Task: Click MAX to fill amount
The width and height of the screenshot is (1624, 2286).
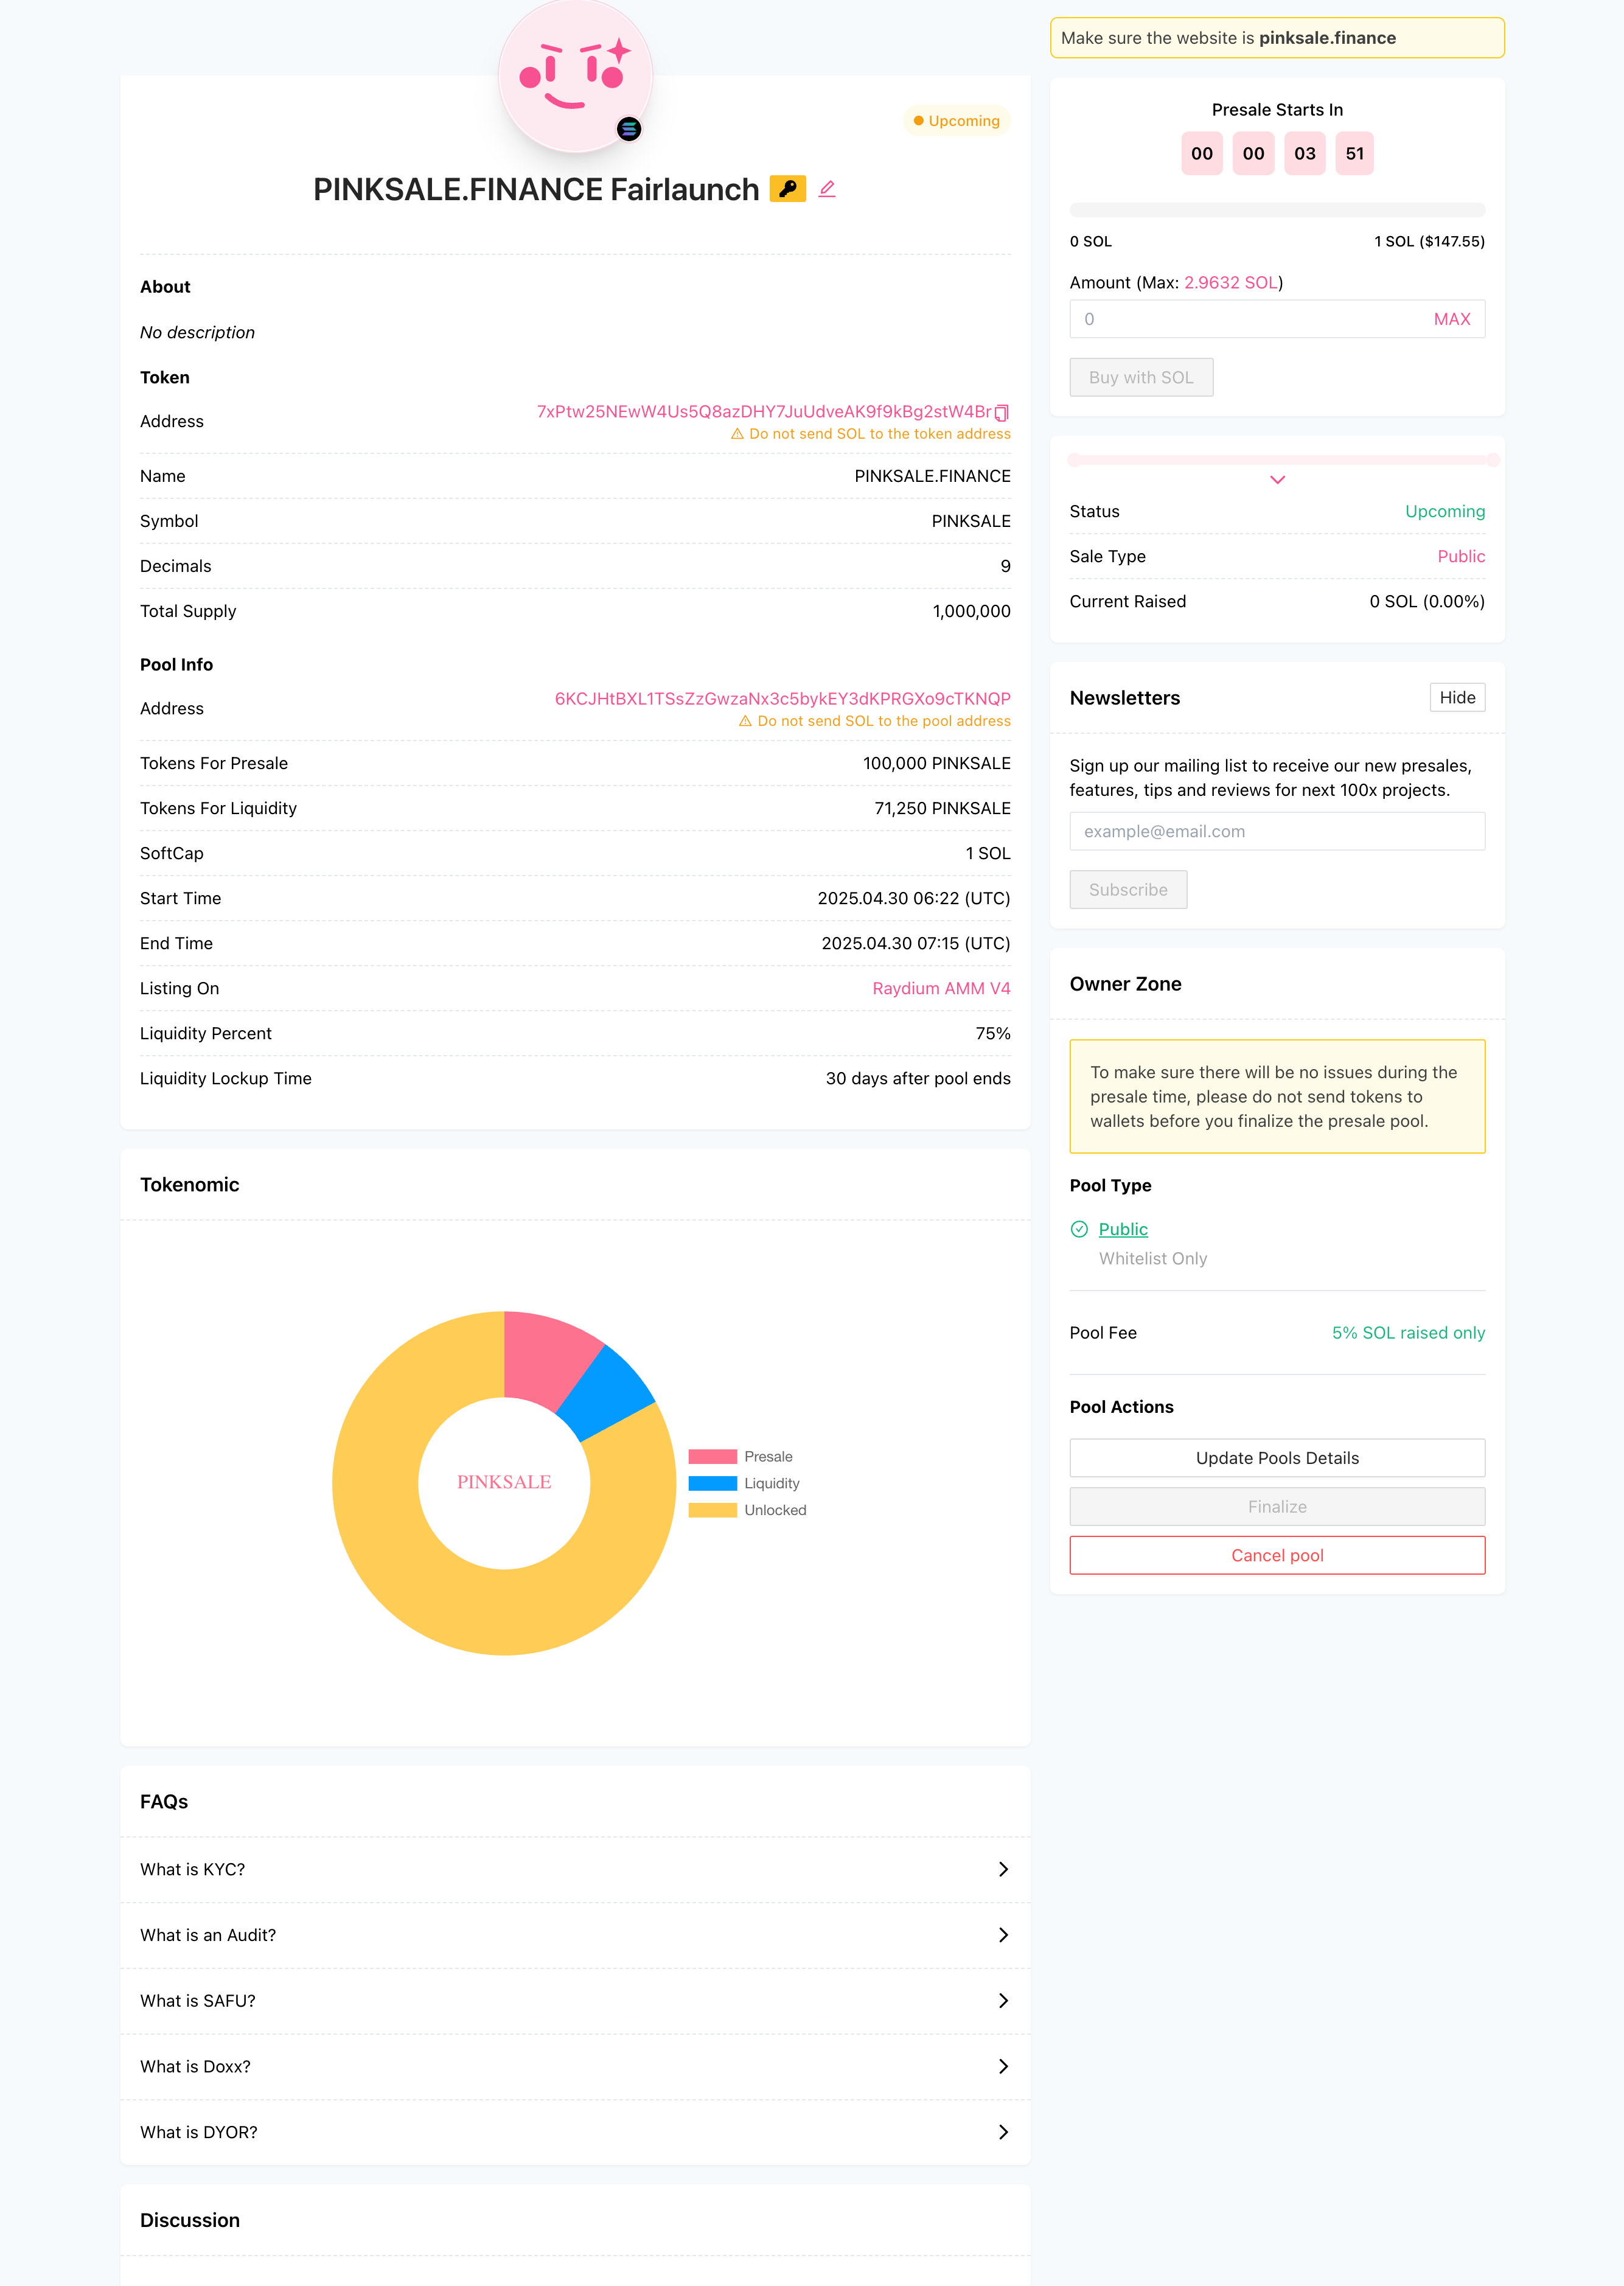Action: 1452,319
